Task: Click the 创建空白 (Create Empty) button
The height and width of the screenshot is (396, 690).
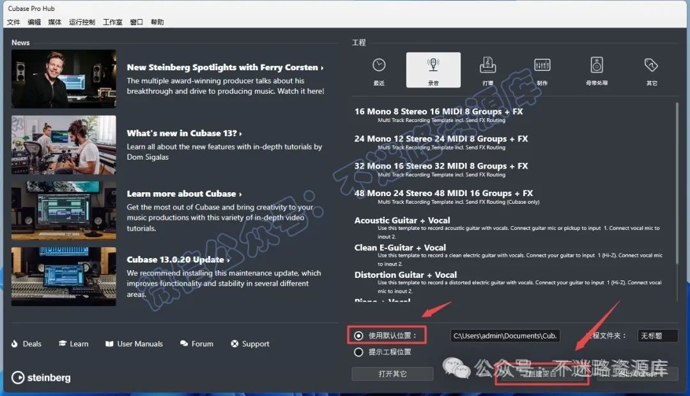Action: tap(542, 374)
